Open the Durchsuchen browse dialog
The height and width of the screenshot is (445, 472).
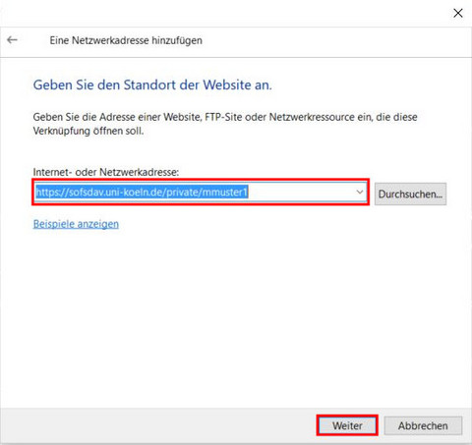coord(410,194)
